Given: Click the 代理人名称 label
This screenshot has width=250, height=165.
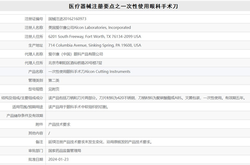Looking at the screenshot, I should [34, 54].
